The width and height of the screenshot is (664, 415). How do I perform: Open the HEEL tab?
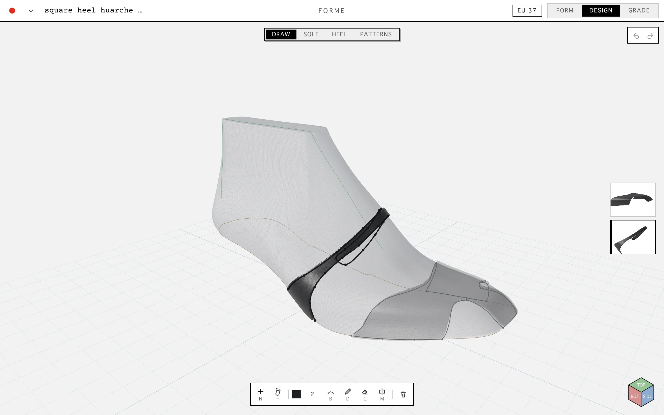pos(340,34)
